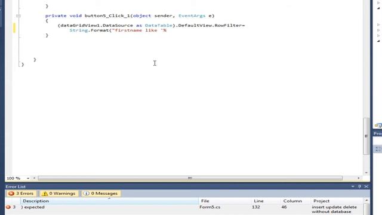The image size is (382, 215).
Task: Click the String.Format call in code
Action: pos(89,30)
